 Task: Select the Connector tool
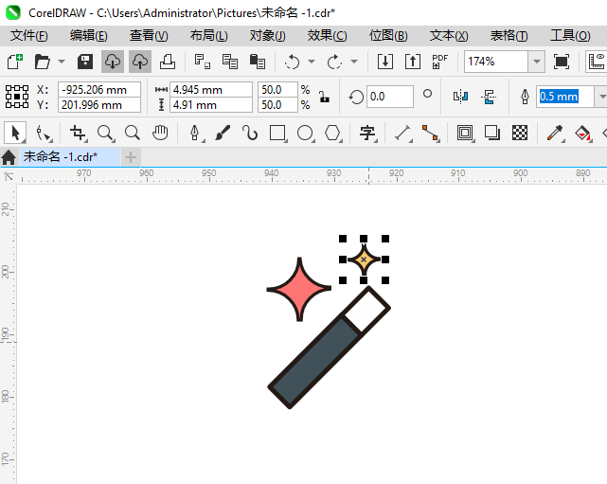(x=431, y=134)
